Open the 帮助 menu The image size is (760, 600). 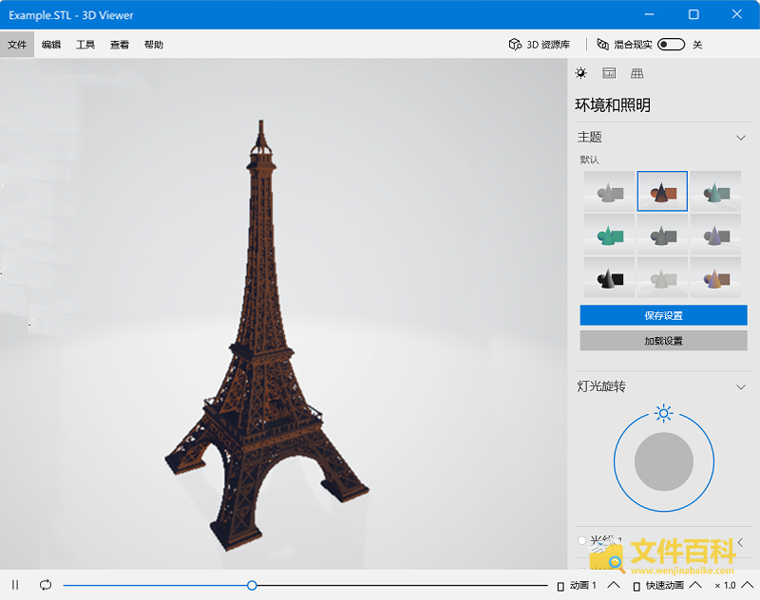point(154,45)
